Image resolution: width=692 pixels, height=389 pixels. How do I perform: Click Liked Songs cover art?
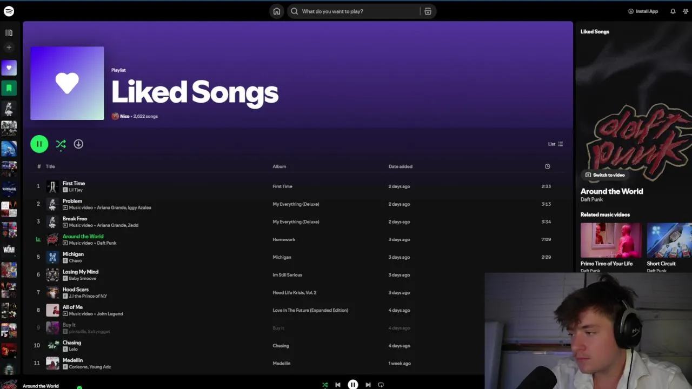tap(67, 83)
